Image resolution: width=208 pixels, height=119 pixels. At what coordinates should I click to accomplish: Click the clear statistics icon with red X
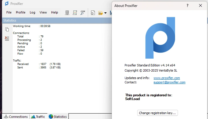coord(7,39)
